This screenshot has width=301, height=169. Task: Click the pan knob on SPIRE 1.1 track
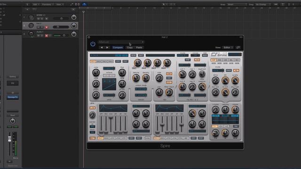pyautogui.click(x=74, y=17)
